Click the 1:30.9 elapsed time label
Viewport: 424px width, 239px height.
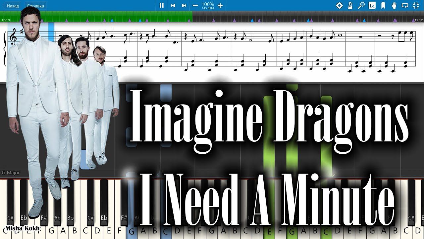(x=6, y=20)
